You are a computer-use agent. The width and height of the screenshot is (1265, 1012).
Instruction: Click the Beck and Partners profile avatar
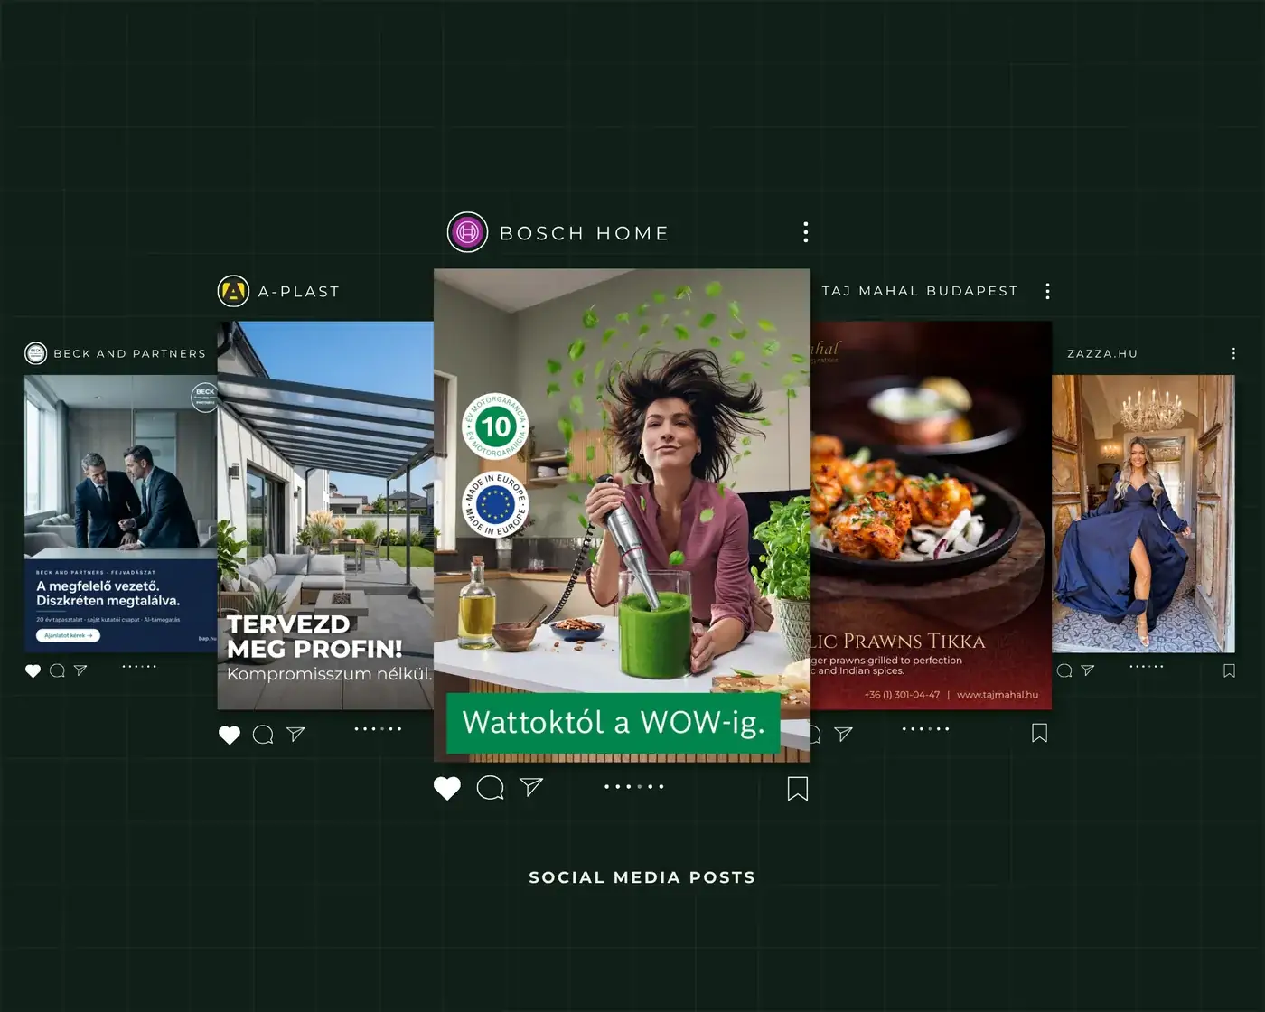point(35,353)
